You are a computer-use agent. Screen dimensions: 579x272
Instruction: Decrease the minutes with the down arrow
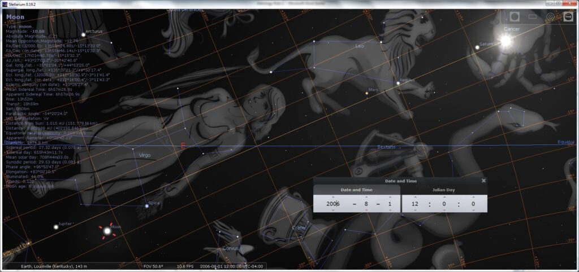click(x=444, y=210)
